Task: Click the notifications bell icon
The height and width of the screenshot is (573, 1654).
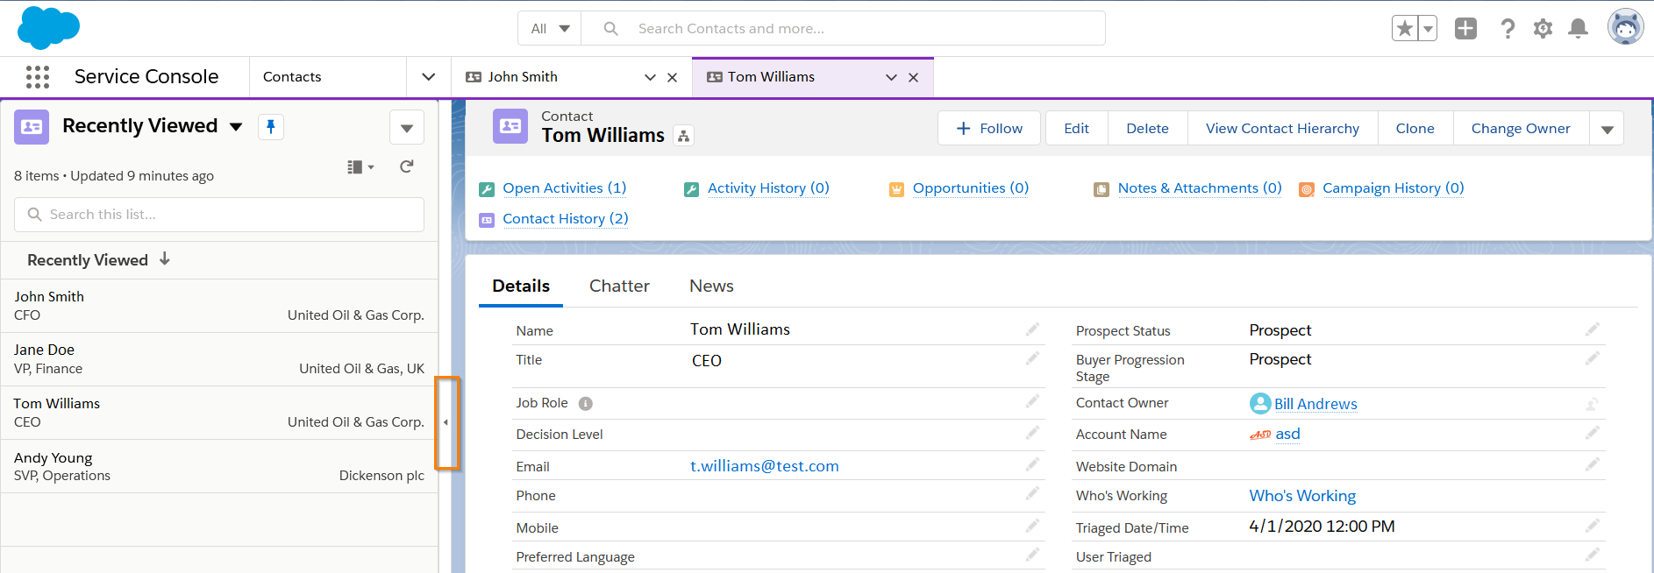Action: tap(1578, 29)
